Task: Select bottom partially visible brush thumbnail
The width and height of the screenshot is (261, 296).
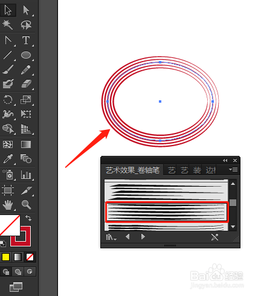Action: point(166,227)
